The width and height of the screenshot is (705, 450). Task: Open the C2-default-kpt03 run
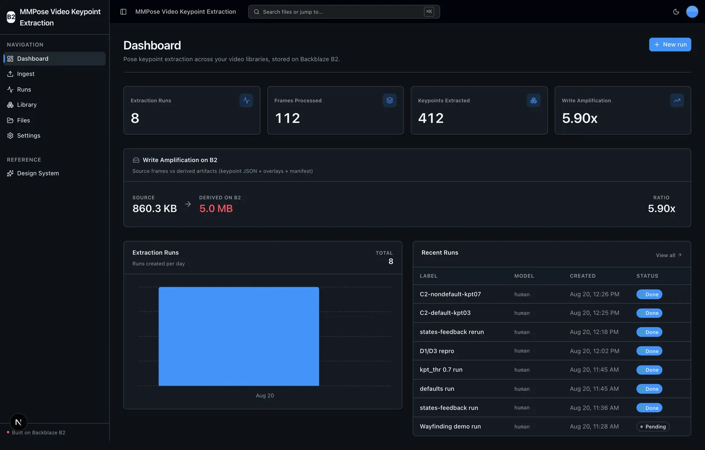(552, 313)
